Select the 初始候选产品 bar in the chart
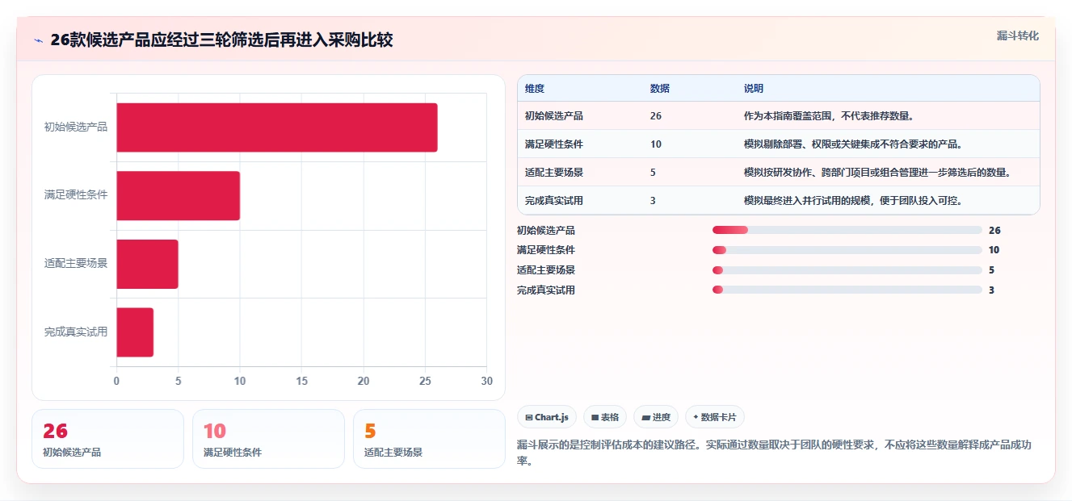1072x501 pixels. pyautogui.click(x=277, y=127)
